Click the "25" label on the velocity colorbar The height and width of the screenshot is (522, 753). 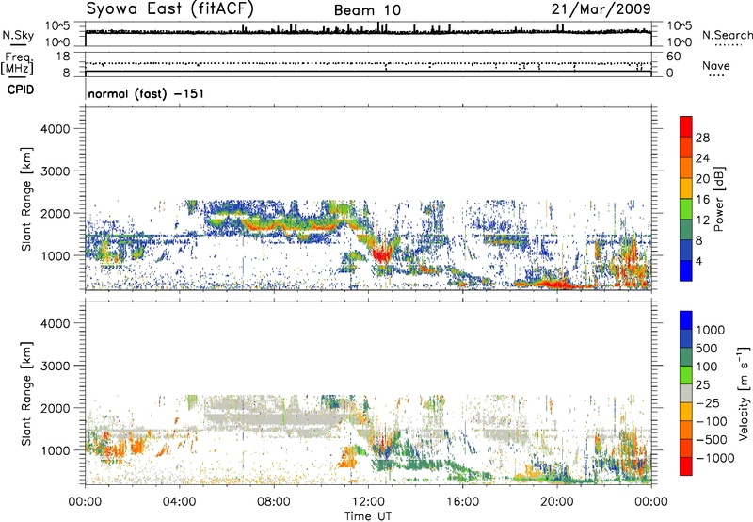(x=702, y=385)
